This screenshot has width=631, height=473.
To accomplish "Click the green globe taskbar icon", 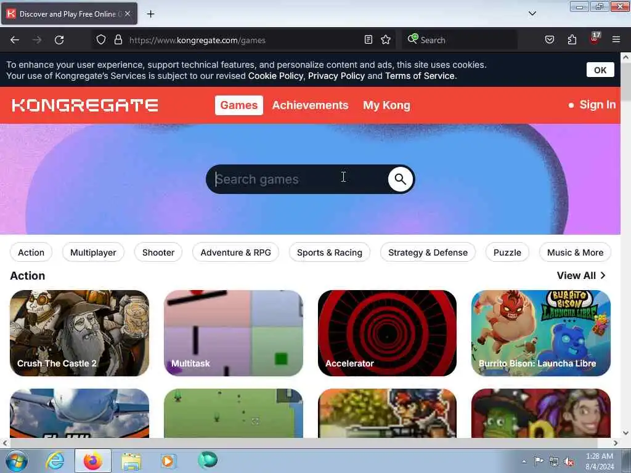I will (x=208, y=460).
